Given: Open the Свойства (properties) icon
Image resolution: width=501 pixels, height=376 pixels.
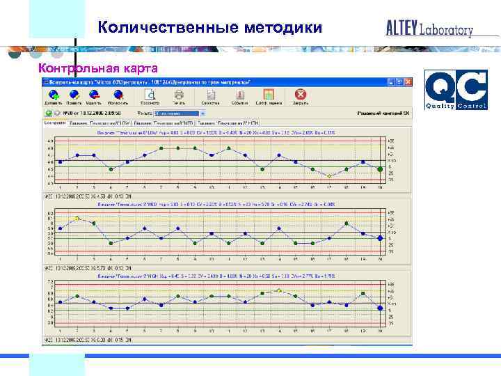Looking at the screenshot, I should [x=211, y=95].
